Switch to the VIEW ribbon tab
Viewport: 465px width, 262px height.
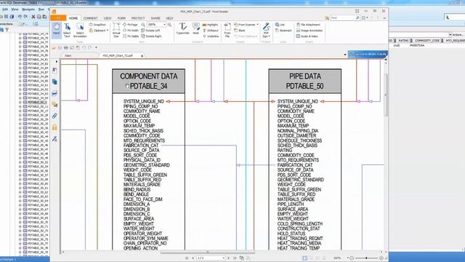pyautogui.click(x=108, y=18)
